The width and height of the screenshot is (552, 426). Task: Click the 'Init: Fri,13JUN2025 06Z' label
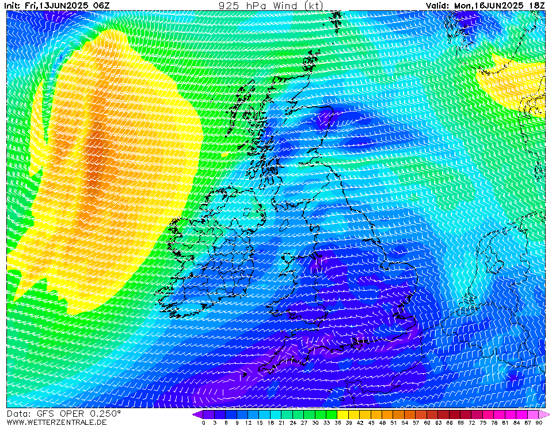[56, 5]
